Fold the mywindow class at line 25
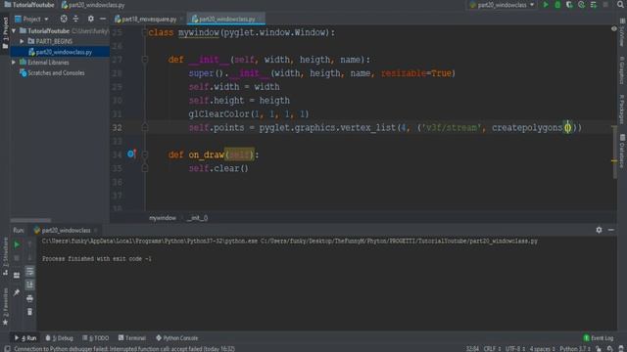Image resolution: width=627 pixels, height=352 pixels. tap(145, 32)
